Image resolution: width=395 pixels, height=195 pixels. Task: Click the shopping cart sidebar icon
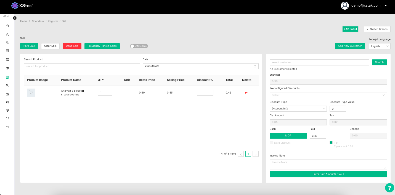(x=7, y=68)
